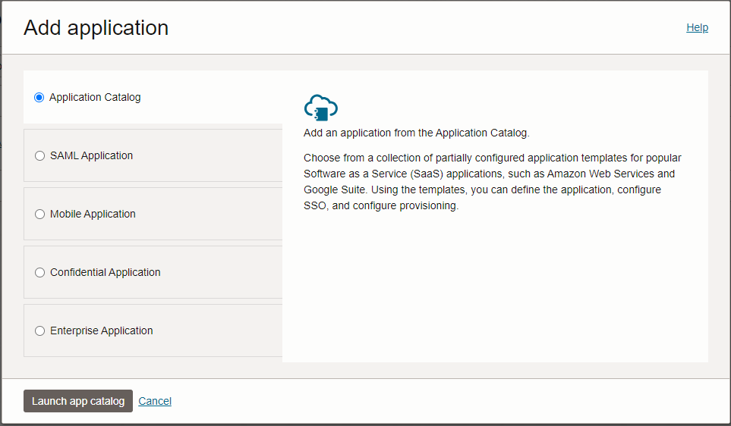Switch to the Enterprise Application radio option
This screenshot has height=426, width=731.
click(x=40, y=330)
